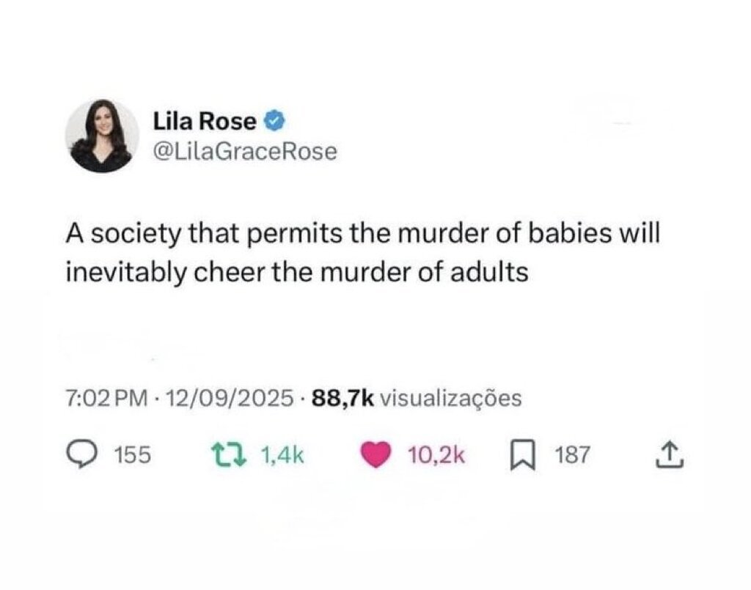Click the 187 bookmarks count
751x590 pixels.
click(573, 454)
